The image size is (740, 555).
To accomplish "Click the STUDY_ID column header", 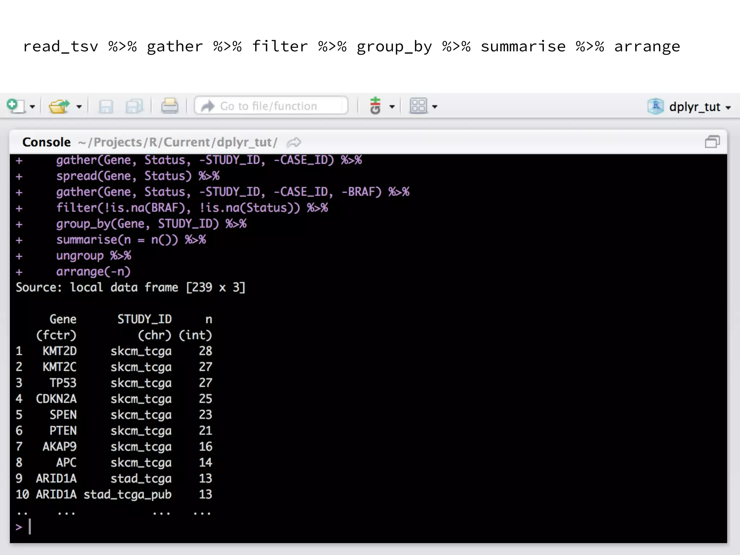I will [x=145, y=319].
